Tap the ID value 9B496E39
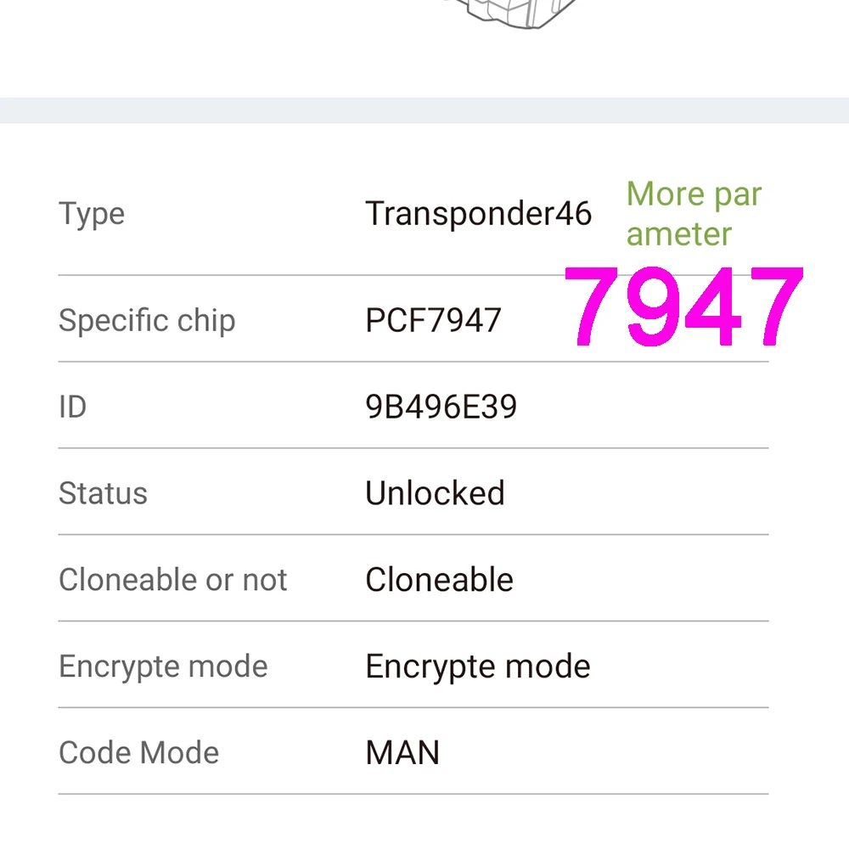849x849 pixels. 441,407
